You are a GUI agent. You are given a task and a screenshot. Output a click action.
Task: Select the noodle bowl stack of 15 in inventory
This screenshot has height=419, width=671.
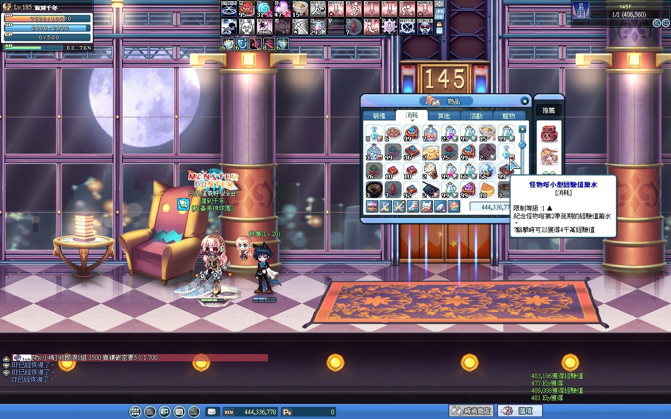(x=486, y=133)
